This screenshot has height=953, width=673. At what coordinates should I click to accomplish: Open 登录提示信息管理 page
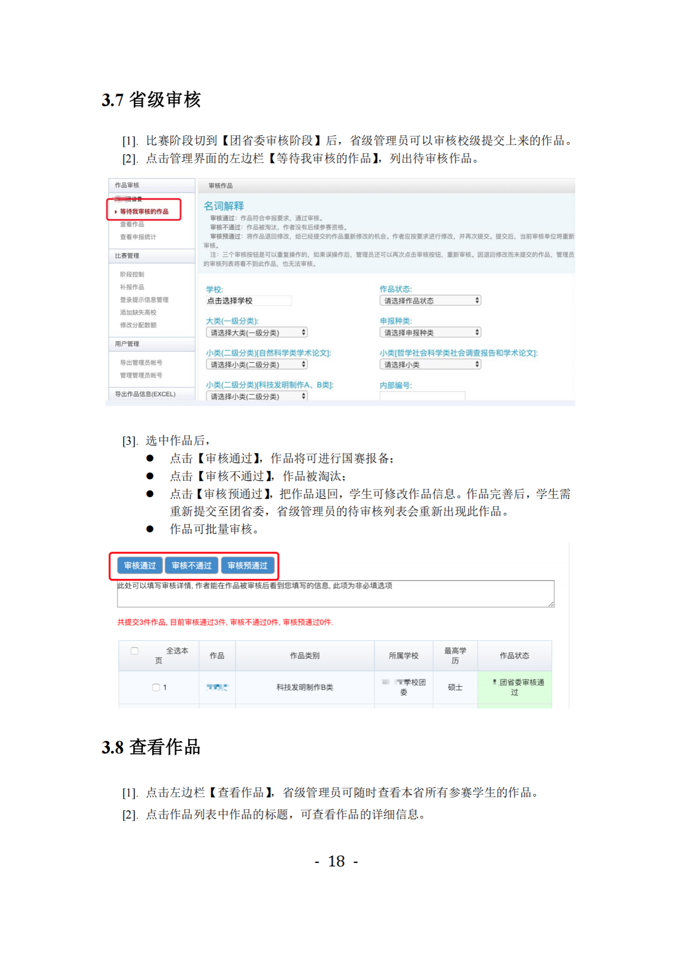pyautogui.click(x=144, y=299)
